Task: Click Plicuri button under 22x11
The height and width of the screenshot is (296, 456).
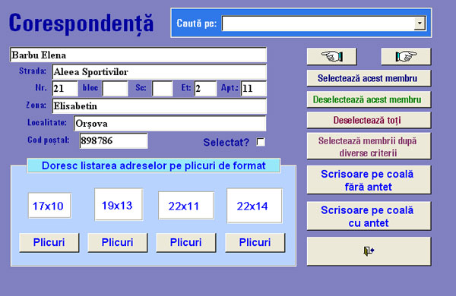Action: tap(186, 242)
